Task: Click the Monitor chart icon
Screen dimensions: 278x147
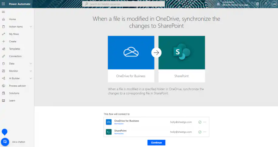Action: [3, 71]
